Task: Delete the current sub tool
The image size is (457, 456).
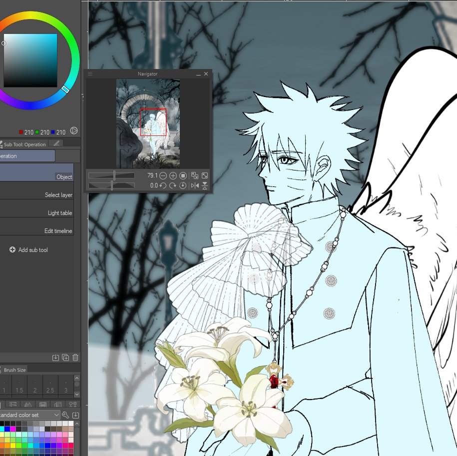Action: tap(75, 357)
